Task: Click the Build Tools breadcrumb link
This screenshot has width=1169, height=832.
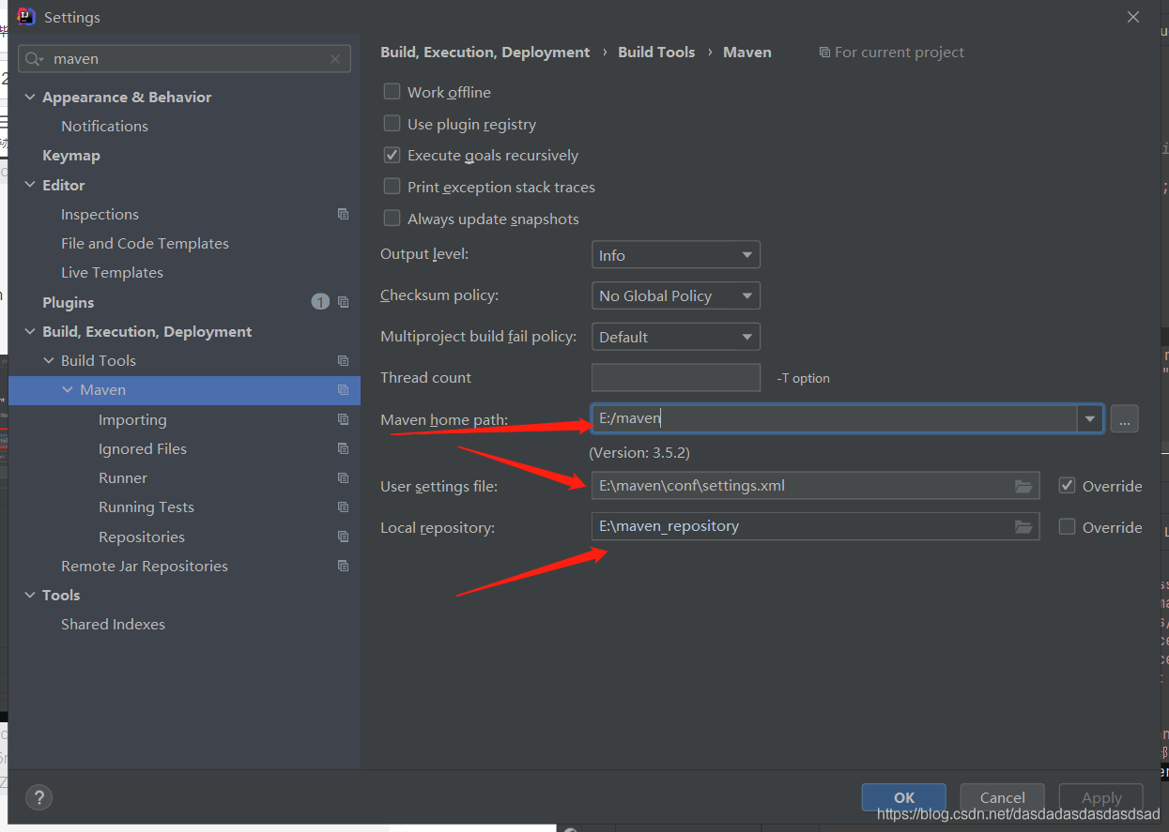Action: click(x=656, y=53)
